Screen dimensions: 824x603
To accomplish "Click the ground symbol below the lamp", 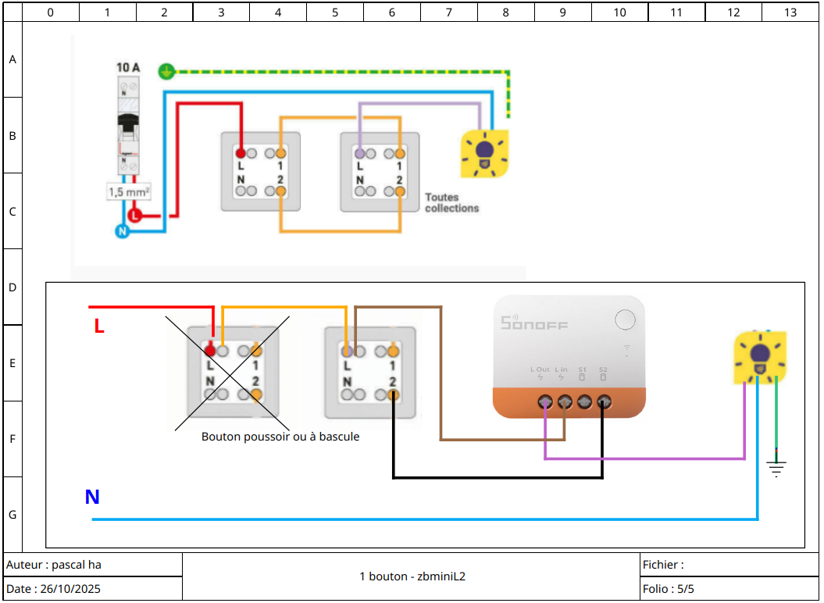I will point(776,468).
